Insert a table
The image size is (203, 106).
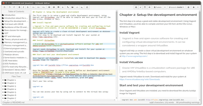(58, 7)
